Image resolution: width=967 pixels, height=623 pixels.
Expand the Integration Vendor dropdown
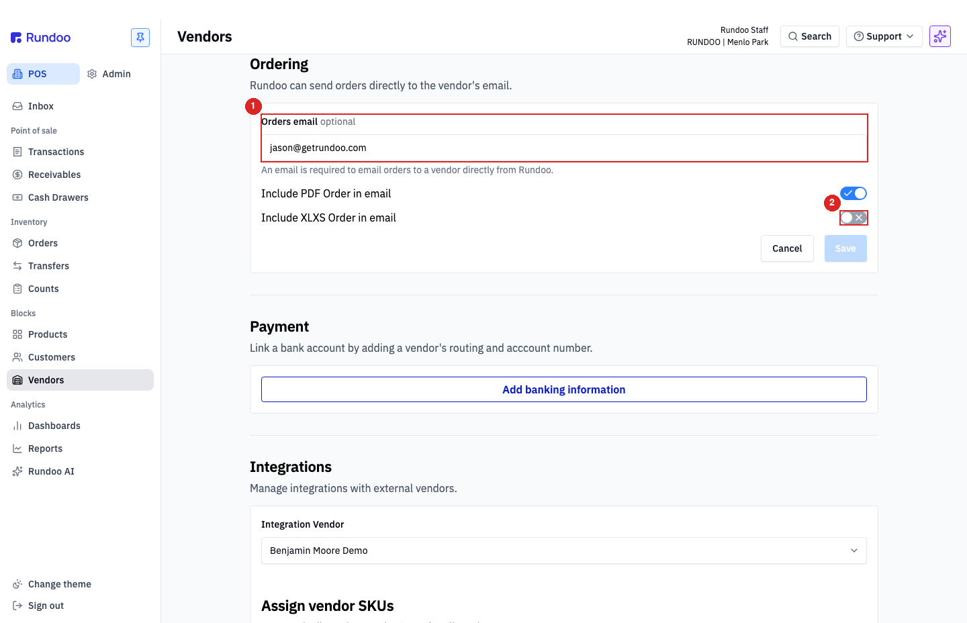[x=564, y=550]
